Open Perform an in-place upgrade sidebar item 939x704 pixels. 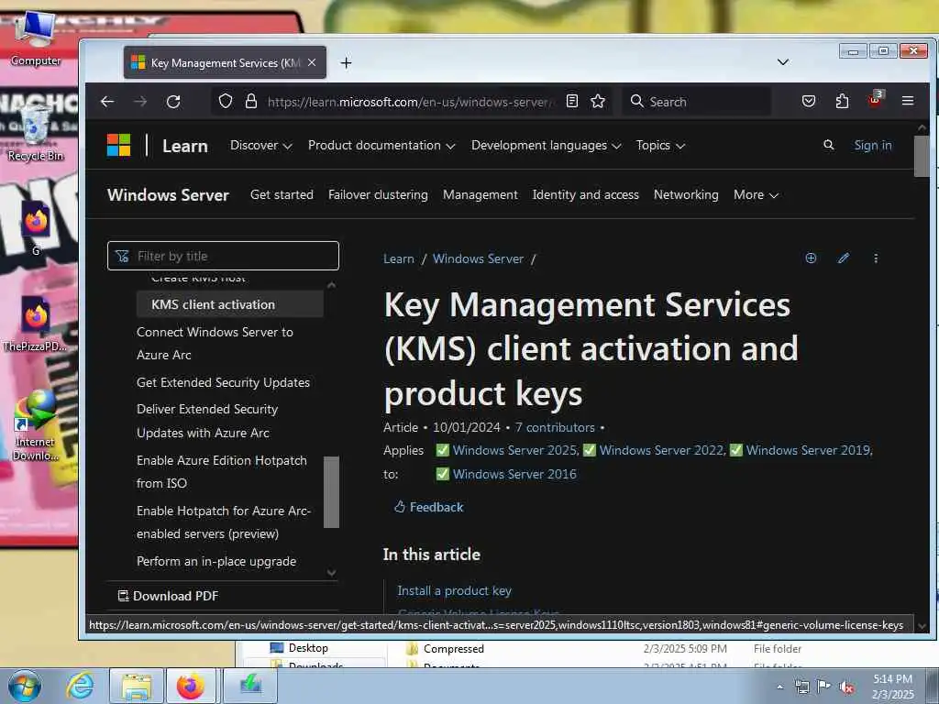click(216, 561)
